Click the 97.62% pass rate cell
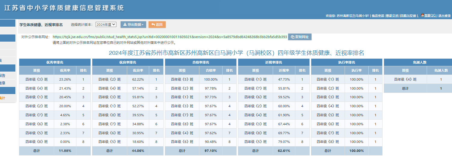 tap(211, 133)
